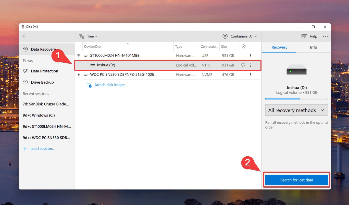Switch to the Info tab
The height and width of the screenshot is (205, 349).
(x=314, y=47)
